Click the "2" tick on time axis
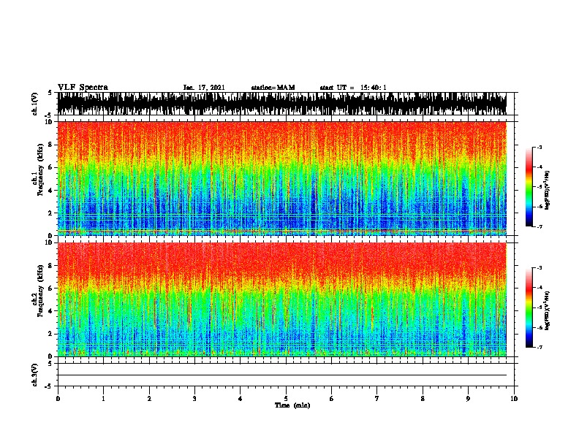 tap(149, 398)
